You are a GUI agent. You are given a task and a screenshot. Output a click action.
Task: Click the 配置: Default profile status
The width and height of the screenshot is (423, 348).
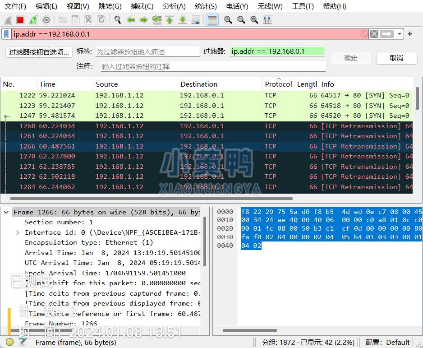[x=387, y=342]
